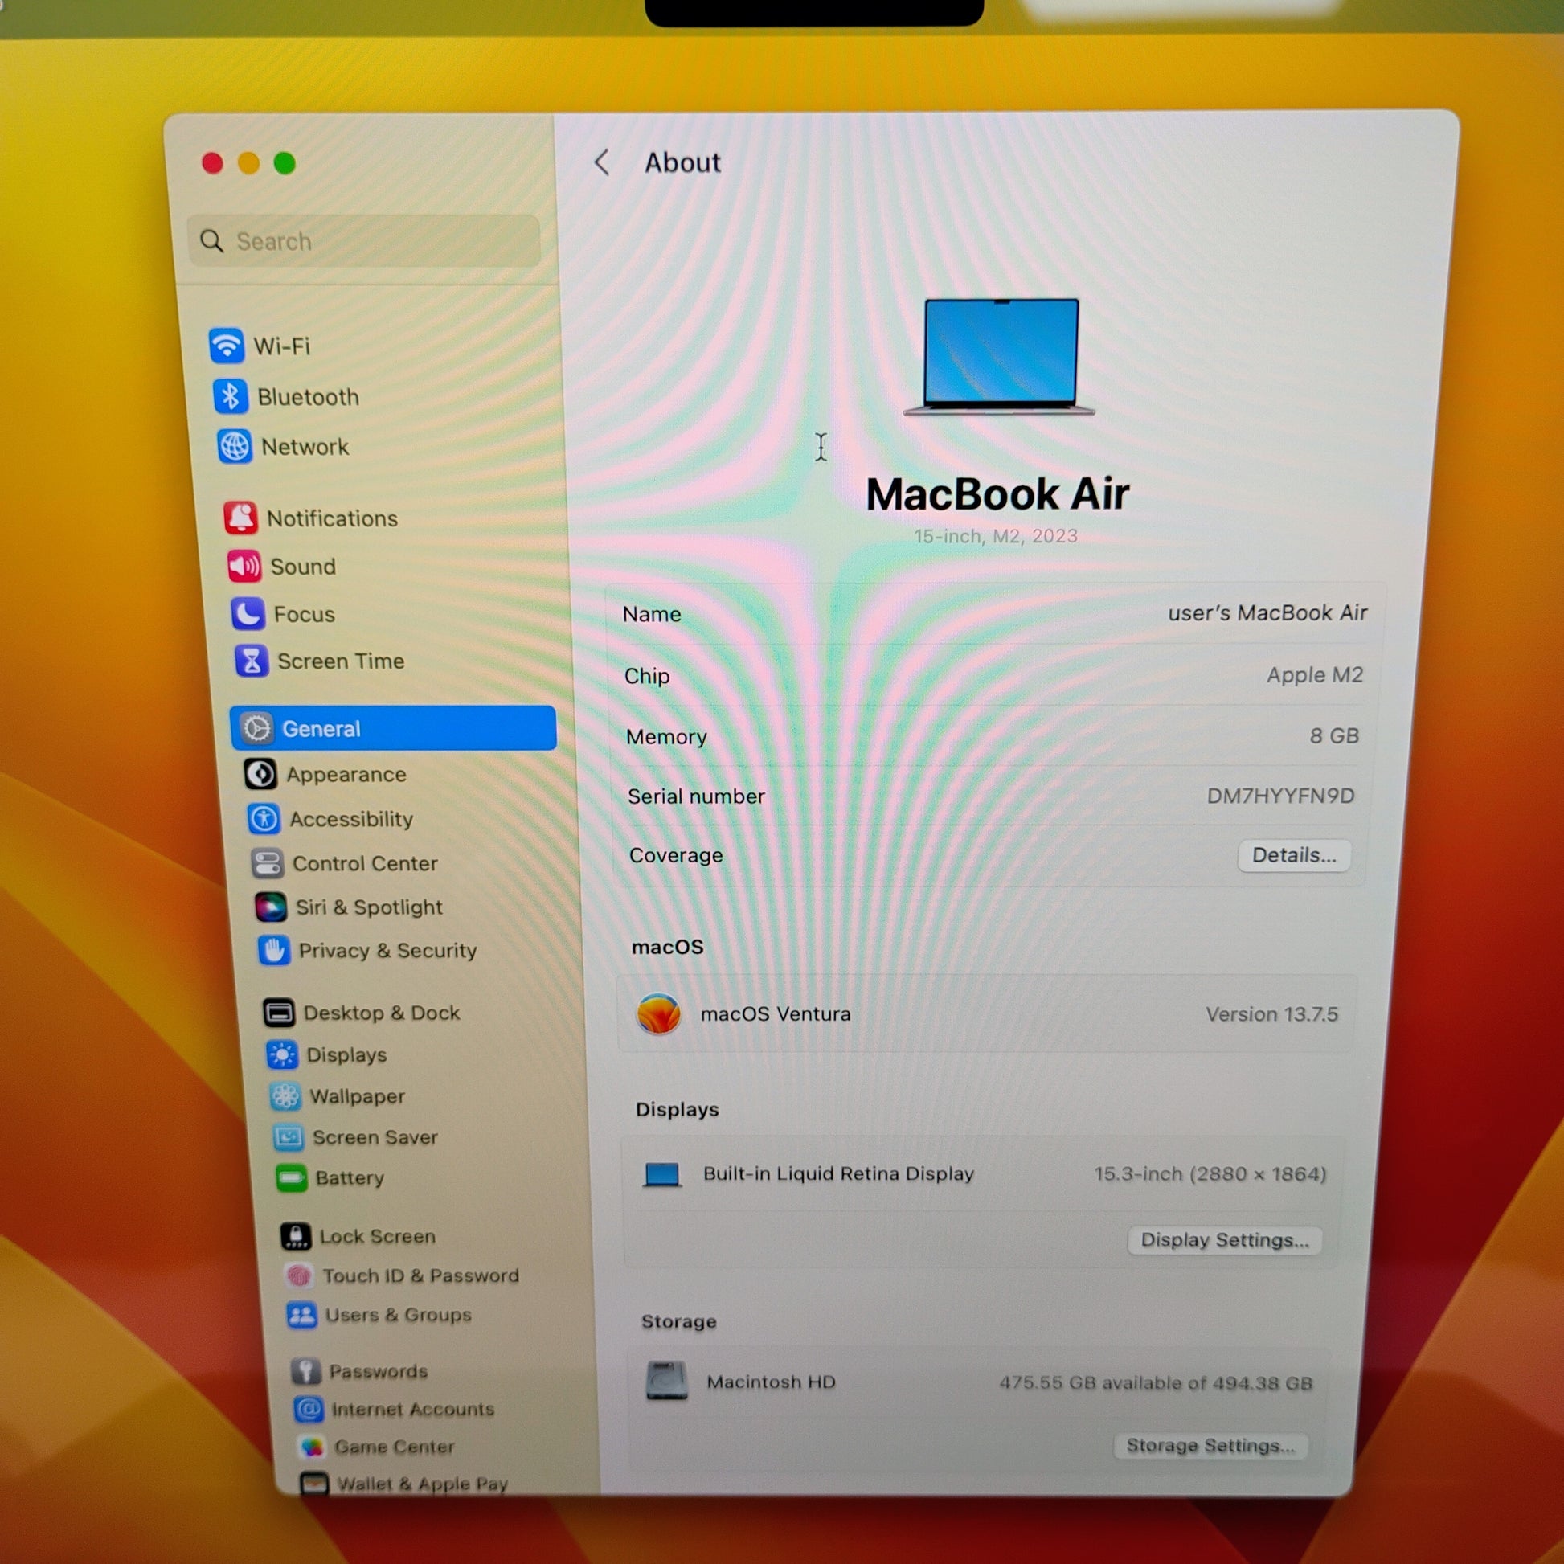The image size is (1564, 1564).
Task: Open the Screen Saver icon
Action: point(289,1137)
